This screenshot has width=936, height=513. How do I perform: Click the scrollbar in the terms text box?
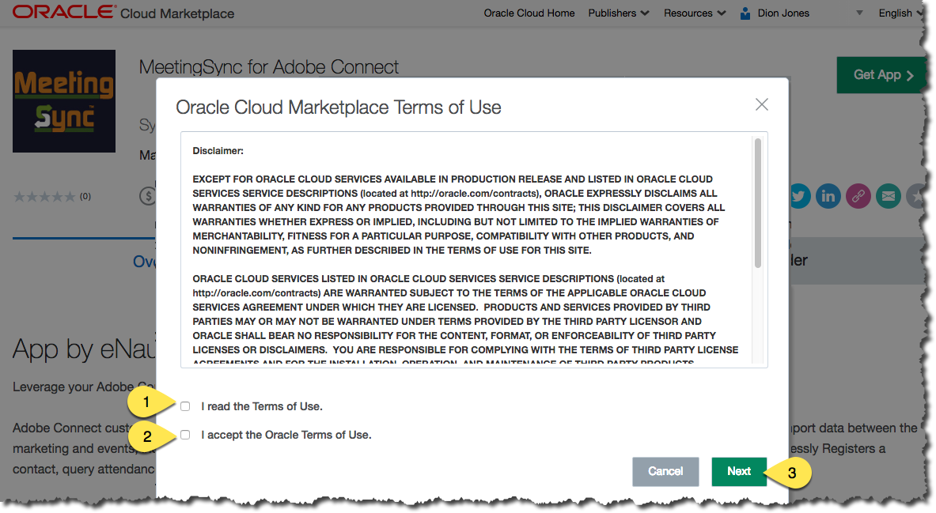758,203
